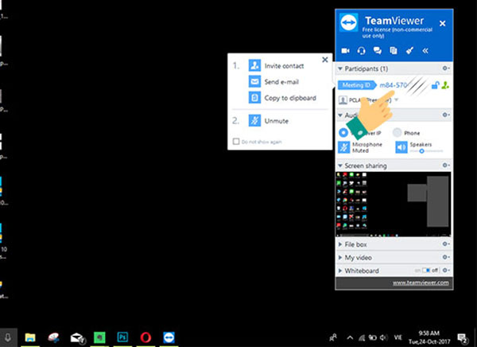The width and height of the screenshot is (477, 347).
Task: Click the Unmute microphone icon in popup
Action: (x=254, y=121)
